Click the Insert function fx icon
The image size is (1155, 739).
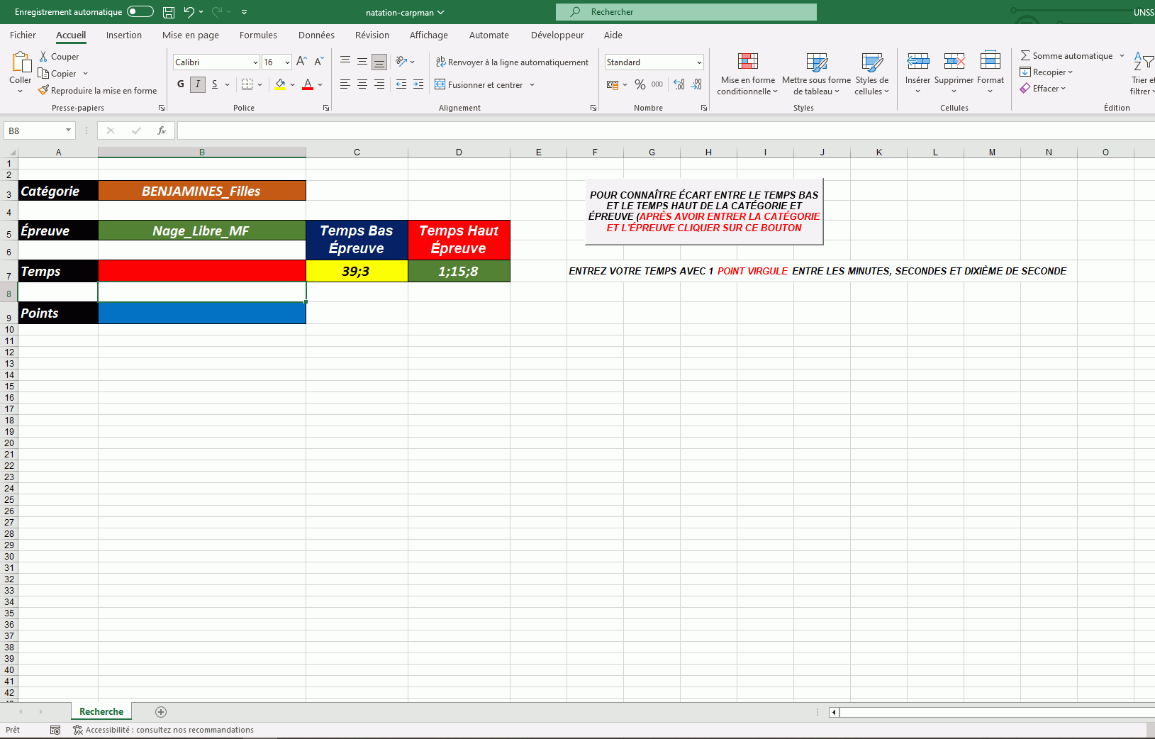pos(162,130)
